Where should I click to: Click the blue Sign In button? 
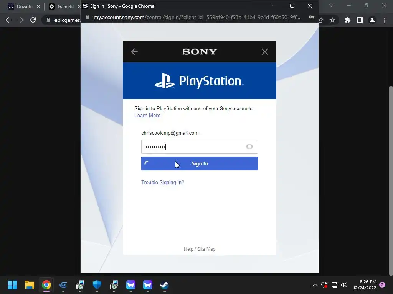[x=199, y=163]
